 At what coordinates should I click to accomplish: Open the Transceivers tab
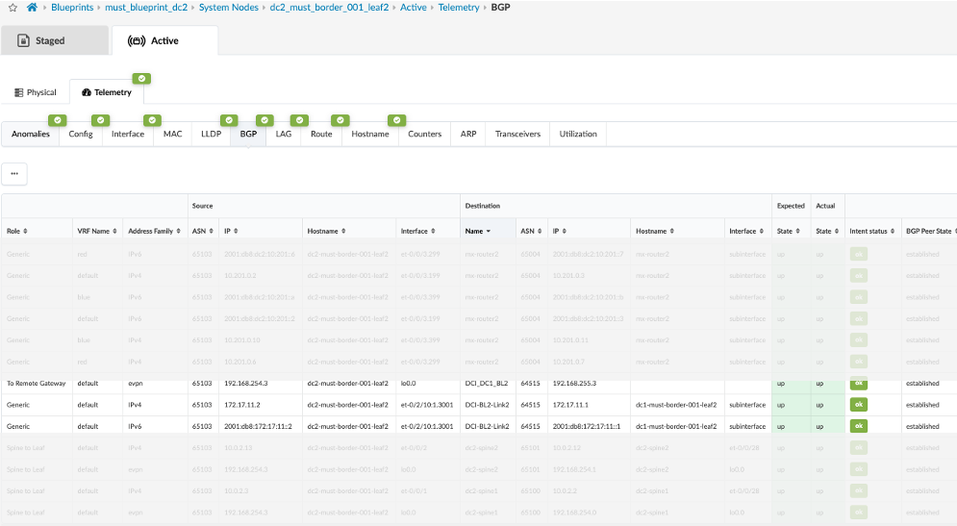pyautogui.click(x=517, y=135)
